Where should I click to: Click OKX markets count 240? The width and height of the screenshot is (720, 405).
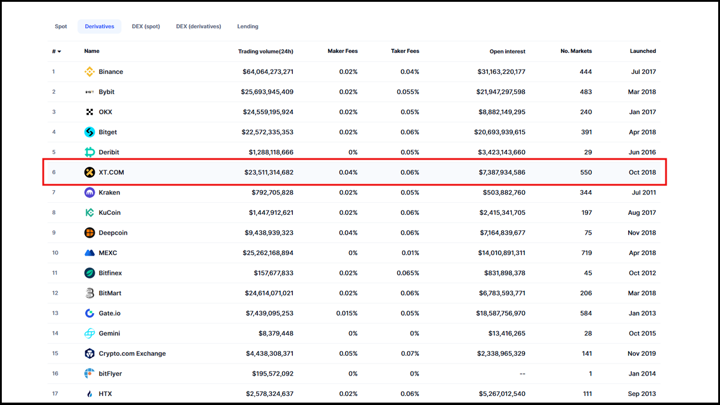[586, 112]
